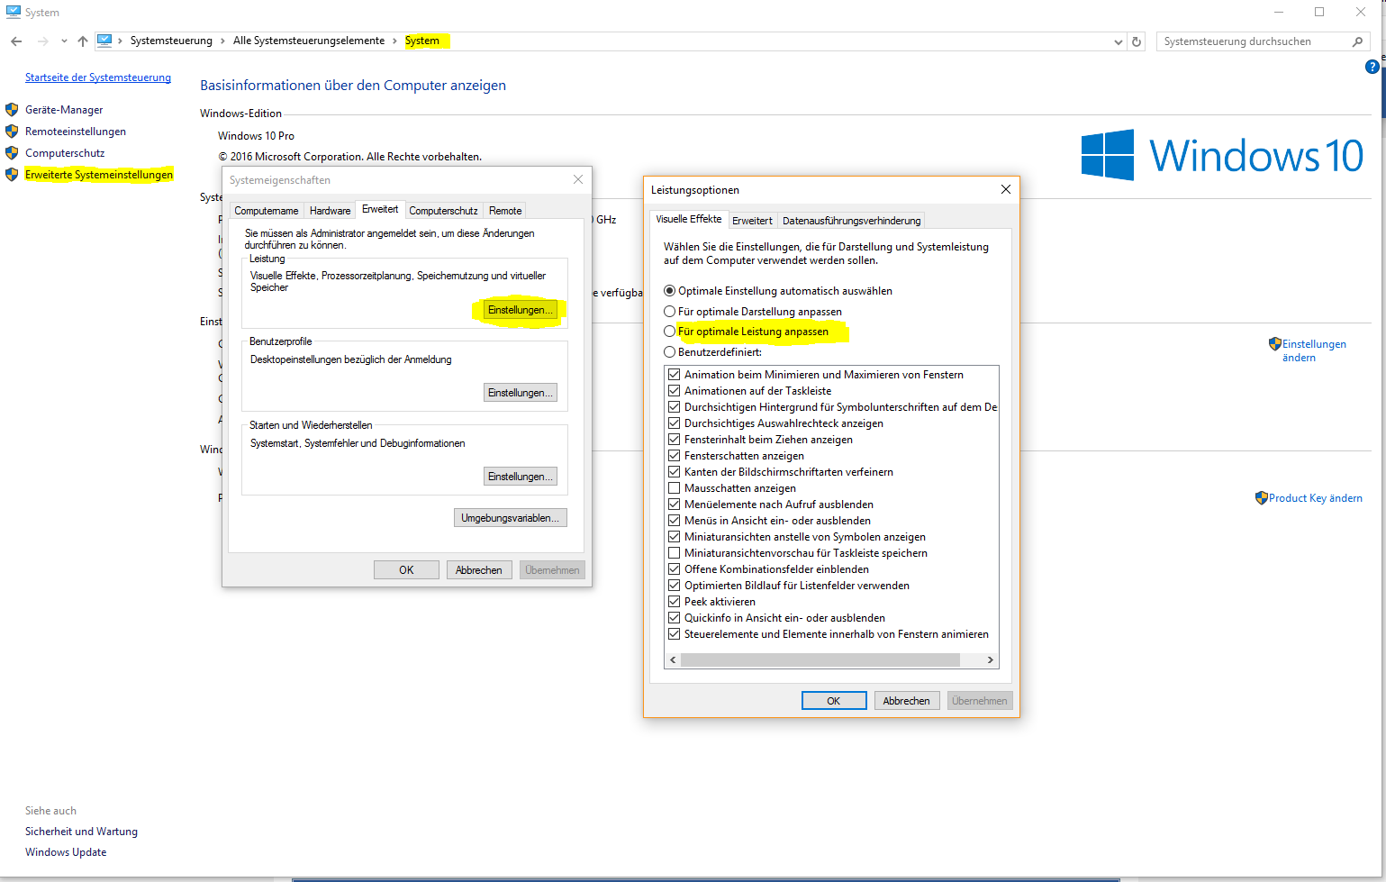This screenshot has width=1386, height=882.
Task: Open the Computerschutz tab in Systemeigenschaften
Action: pyautogui.click(x=443, y=211)
